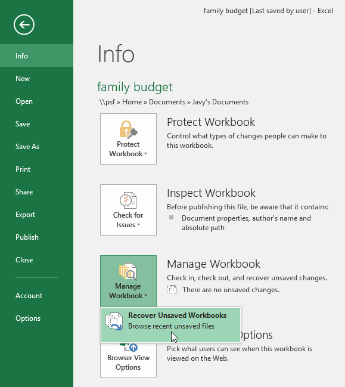Click the Manage Workbook magnifier icon
The width and height of the screenshot is (345, 387).
[x=128, y=271]
